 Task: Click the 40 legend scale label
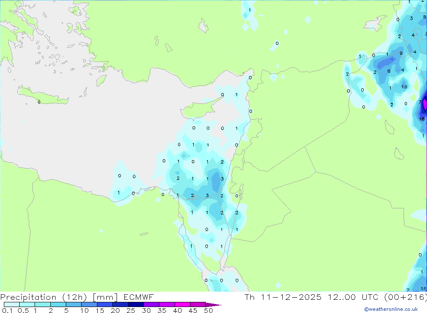pos(177,310)
